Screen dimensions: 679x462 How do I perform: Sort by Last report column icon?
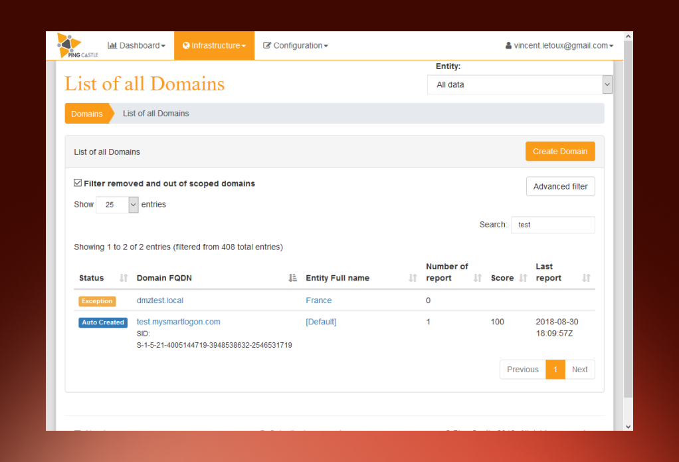587,278
